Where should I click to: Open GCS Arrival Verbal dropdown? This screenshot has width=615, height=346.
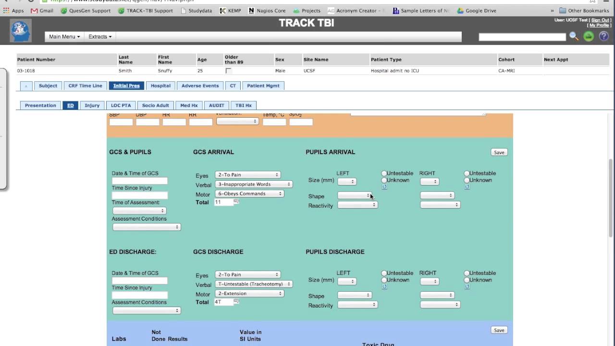(x=254, y=184)
